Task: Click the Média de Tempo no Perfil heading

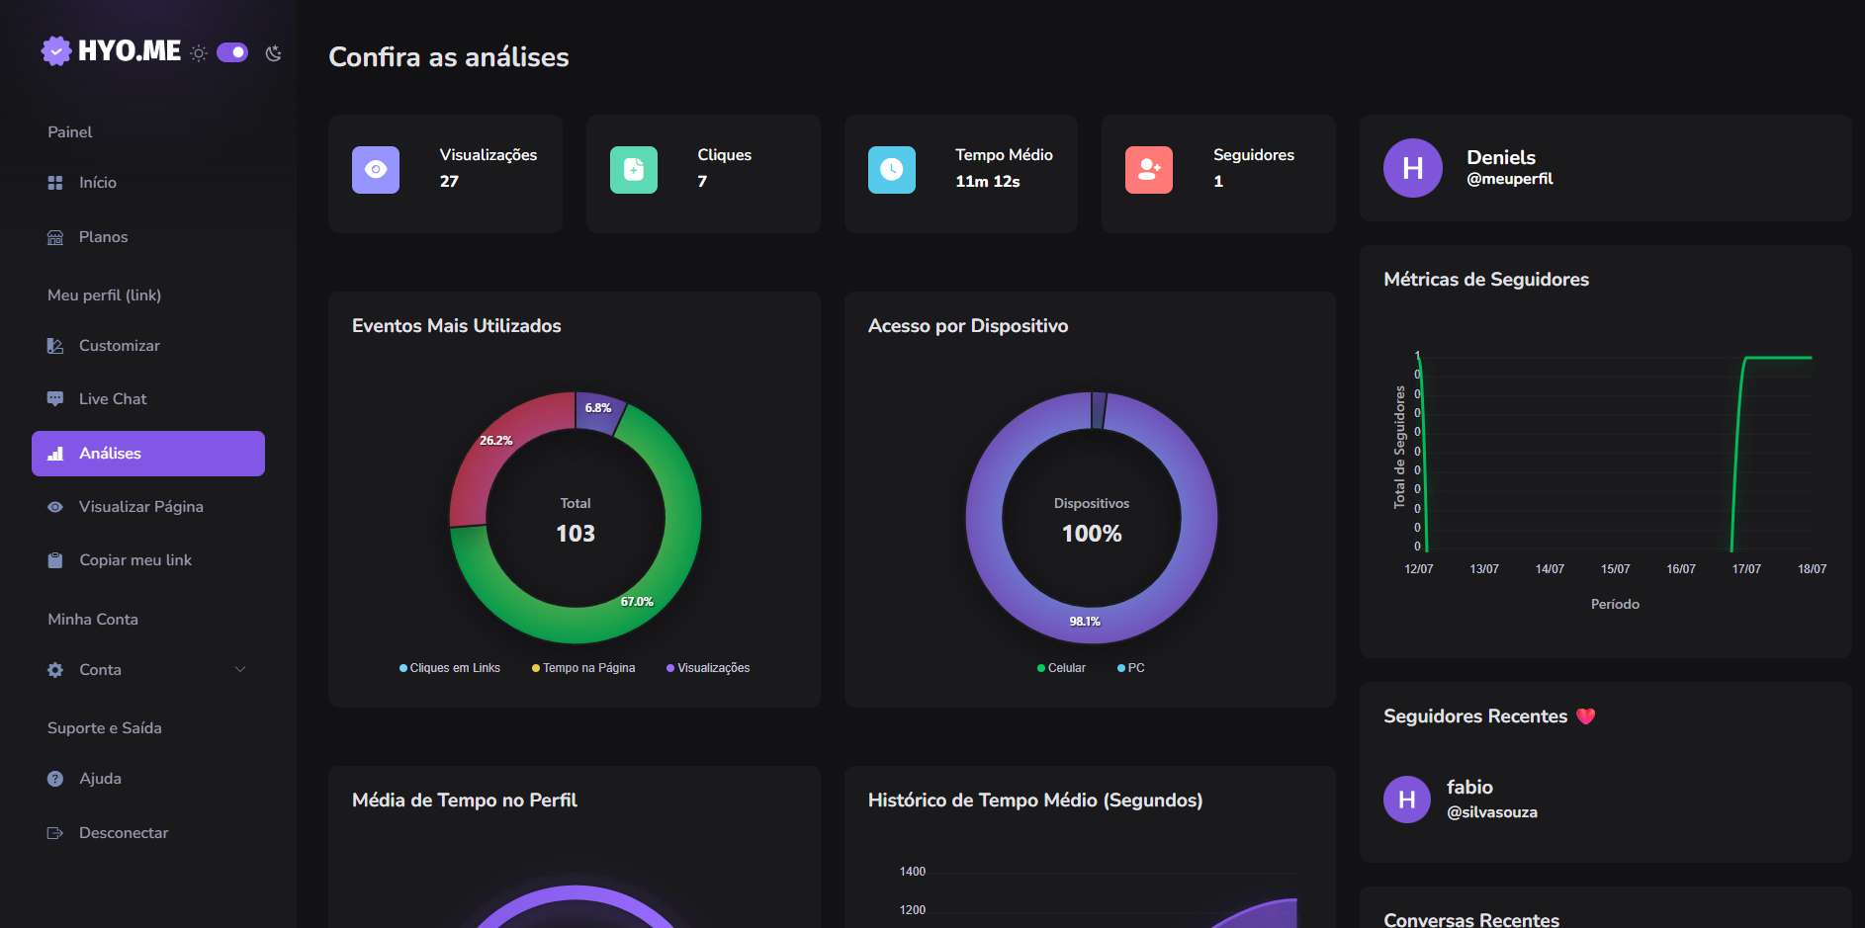Action: (465, 801)
